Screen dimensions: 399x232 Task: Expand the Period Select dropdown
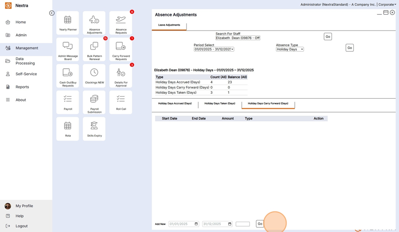(214, 49)
